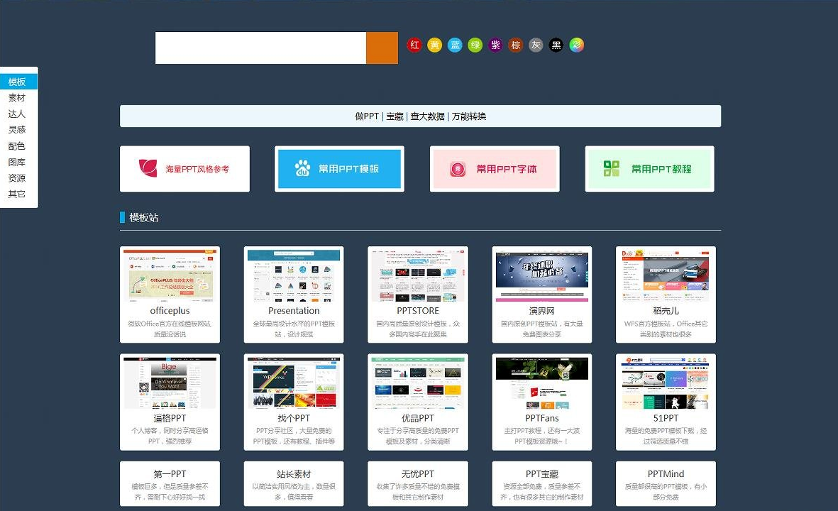Screen dimensions: 838x511
Task: Open the 稻壳儿 site thumbnail
Action: click(x=666, y=275)
